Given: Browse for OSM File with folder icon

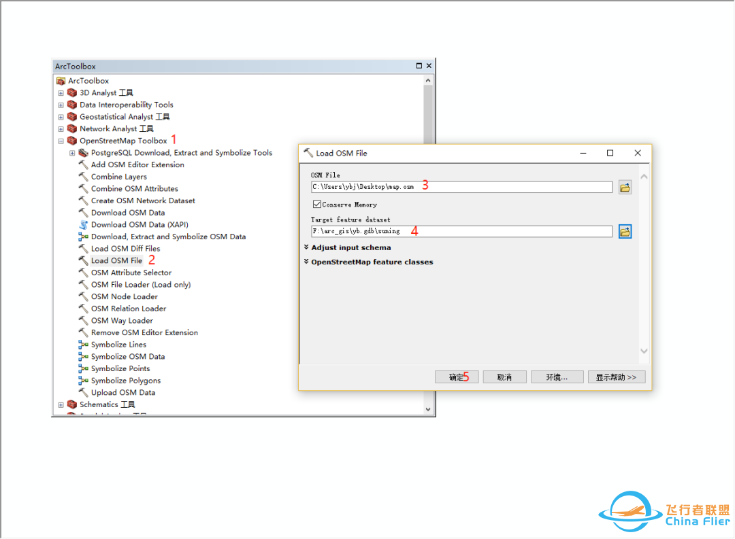Looking at the screenshot, I should point(625,188).
